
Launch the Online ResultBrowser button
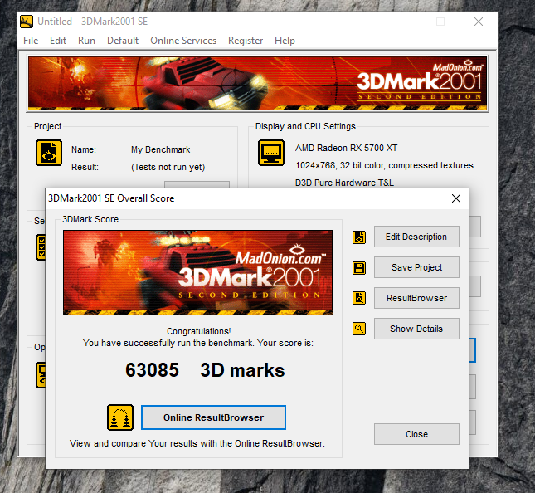coord(214,417)
